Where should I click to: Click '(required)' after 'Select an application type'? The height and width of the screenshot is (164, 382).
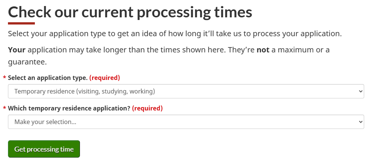(105, 78)
